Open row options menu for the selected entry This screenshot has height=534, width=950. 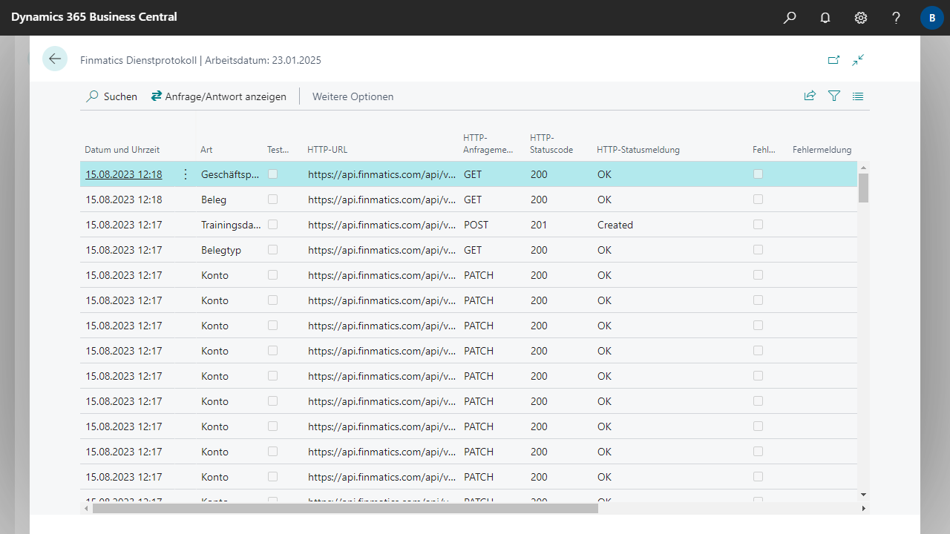pyautogui.click(x=186, y=174)
